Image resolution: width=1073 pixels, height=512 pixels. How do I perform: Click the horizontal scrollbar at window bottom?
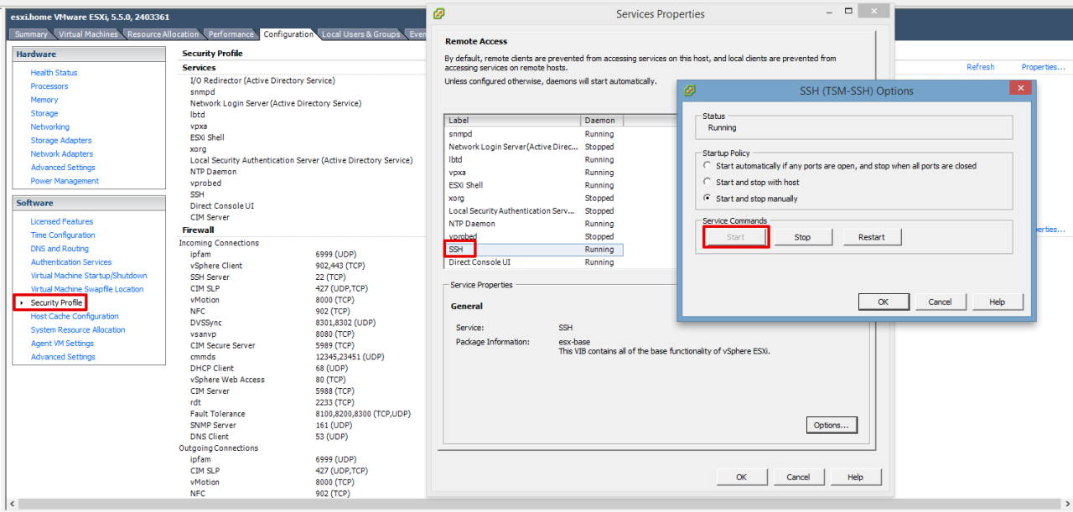[x=536, y=504]
